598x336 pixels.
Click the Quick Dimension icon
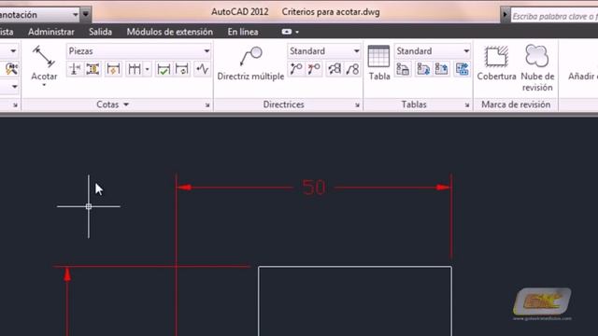pyautogui.click(x=113, y=69)
